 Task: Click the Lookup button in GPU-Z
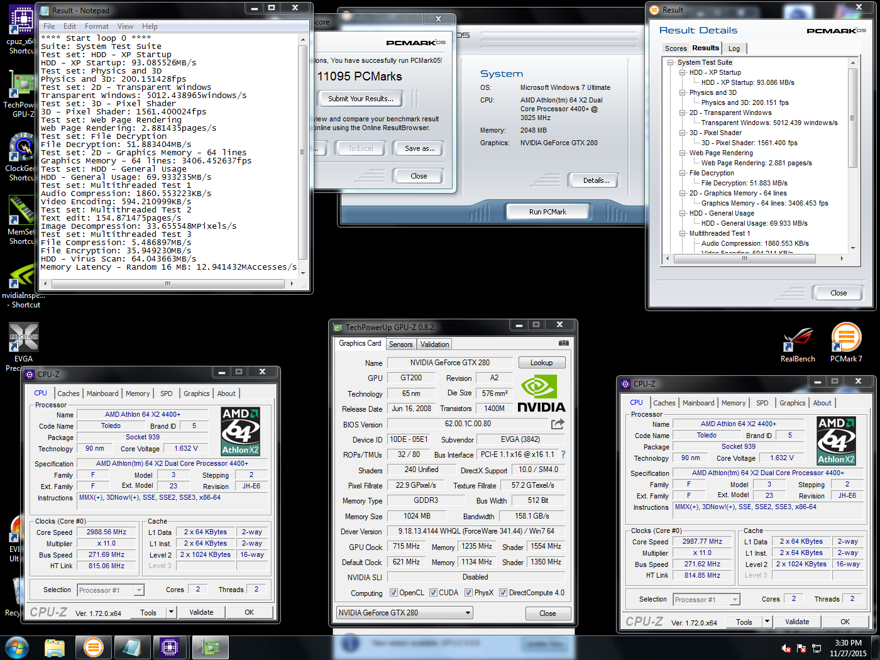(541, 363)
